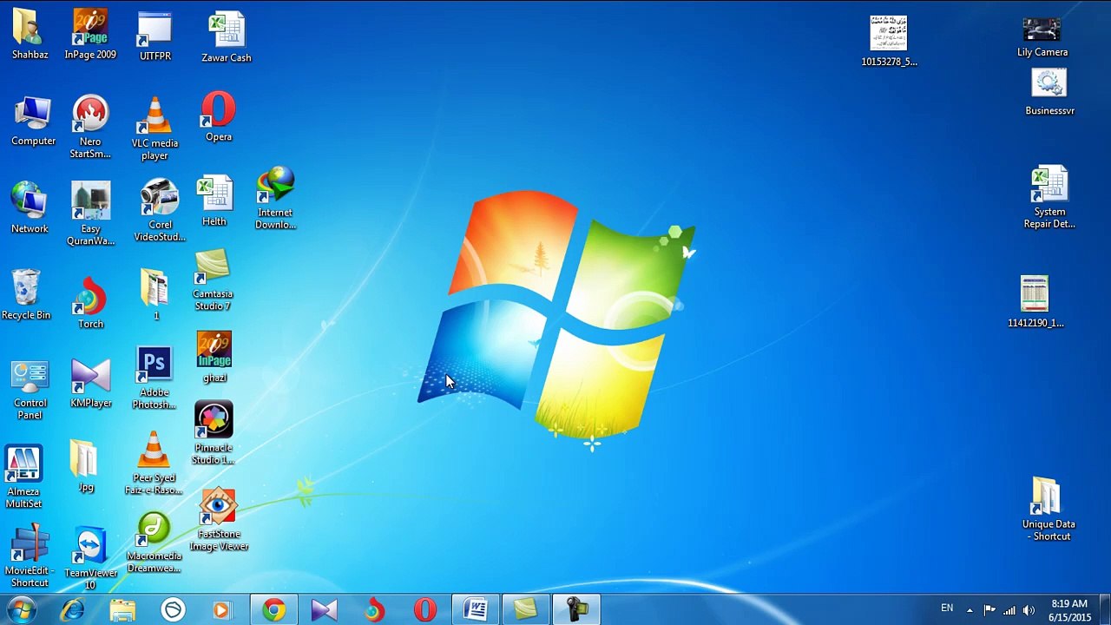Viewport: 1111px width, 625px height.
Task: Select the Helth Excel file
Action: [214, 201]
